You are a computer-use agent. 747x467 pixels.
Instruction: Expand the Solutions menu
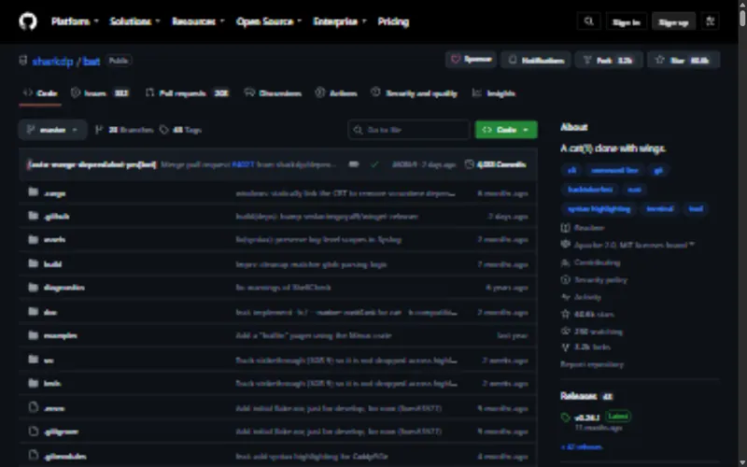pyautogui.click(x=134, y=21)
